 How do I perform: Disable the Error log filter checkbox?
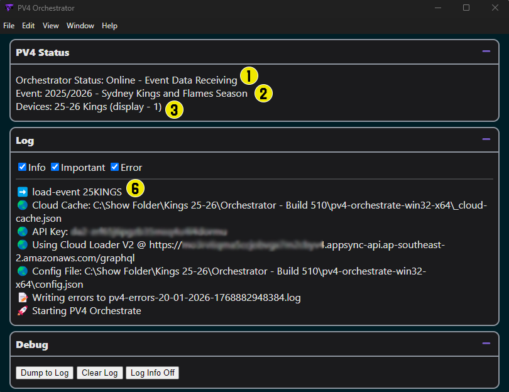click(114, 167)
